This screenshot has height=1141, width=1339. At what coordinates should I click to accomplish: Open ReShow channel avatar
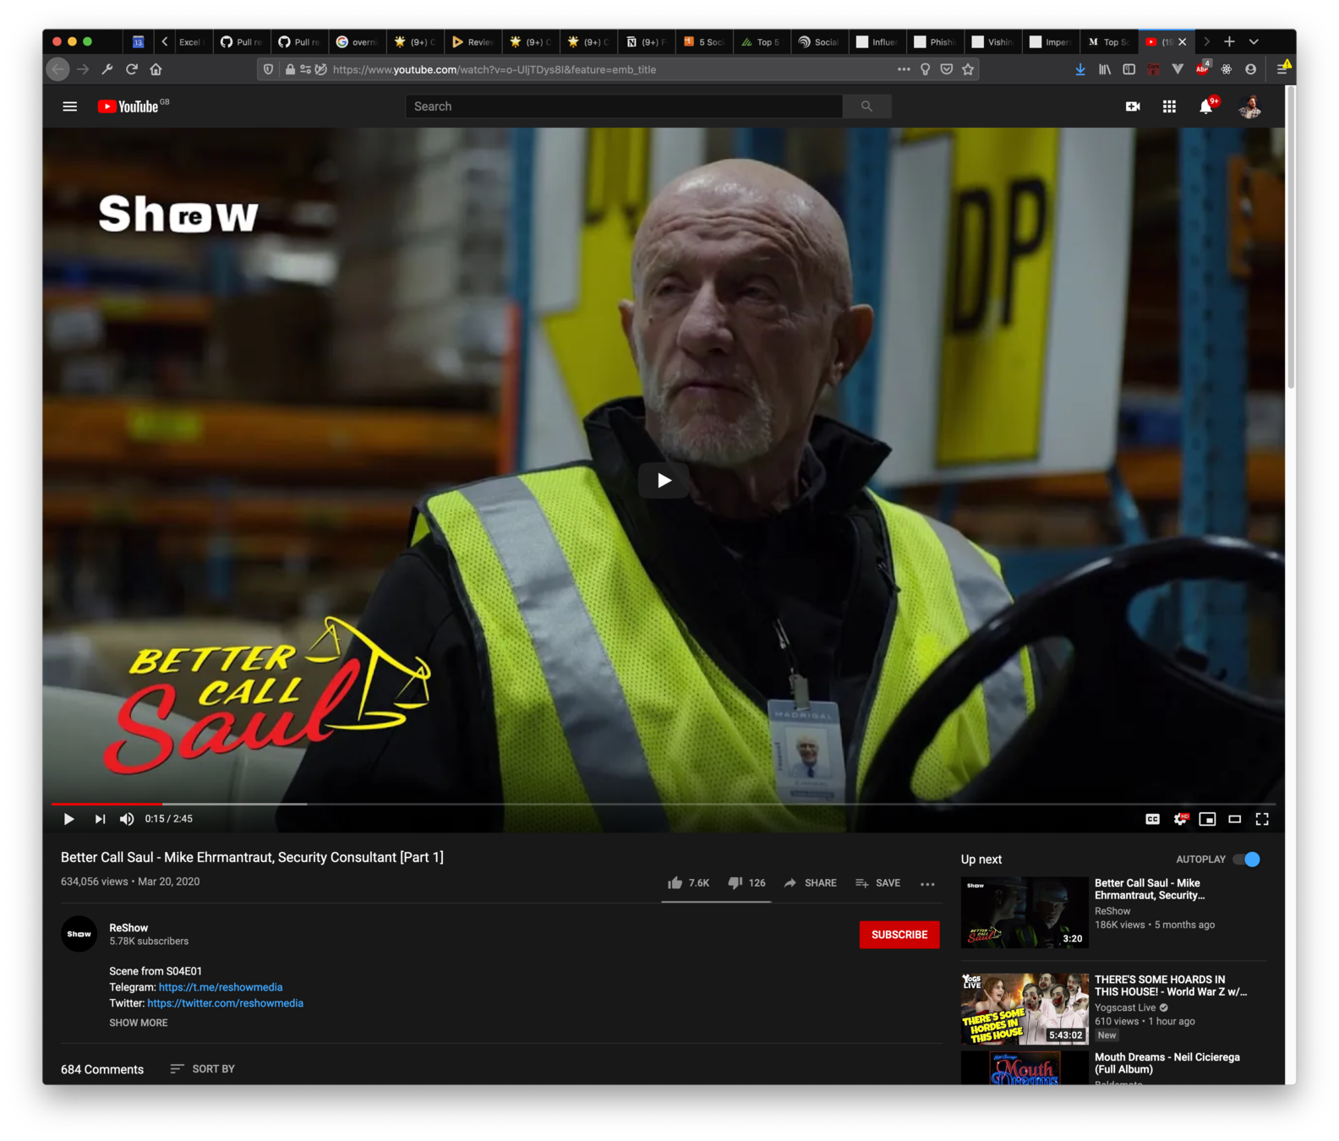point(79,934)
